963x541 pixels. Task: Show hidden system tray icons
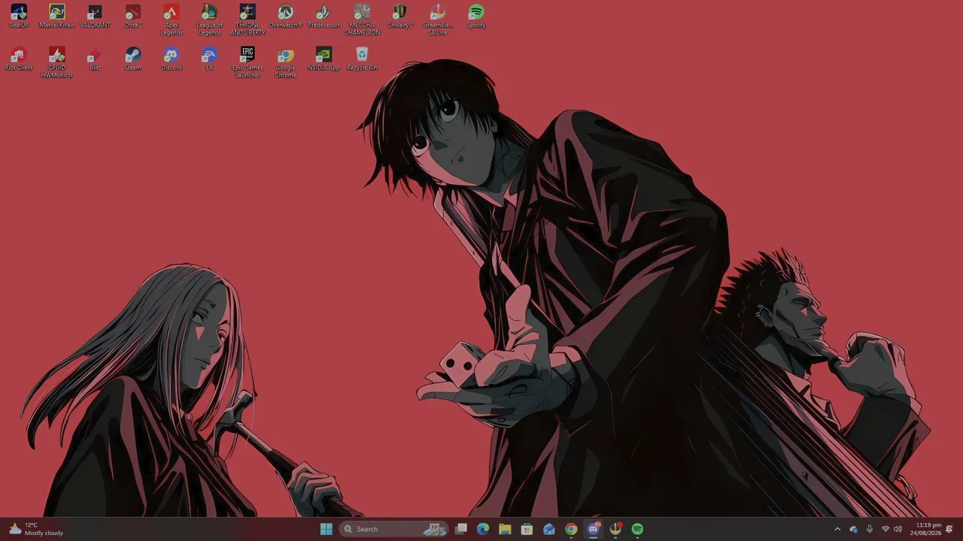point(837,529)
